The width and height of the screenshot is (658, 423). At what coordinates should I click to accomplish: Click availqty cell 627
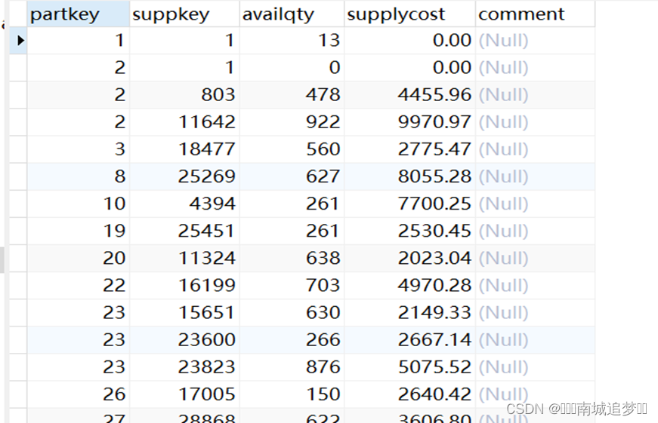(x=292, y=176)
